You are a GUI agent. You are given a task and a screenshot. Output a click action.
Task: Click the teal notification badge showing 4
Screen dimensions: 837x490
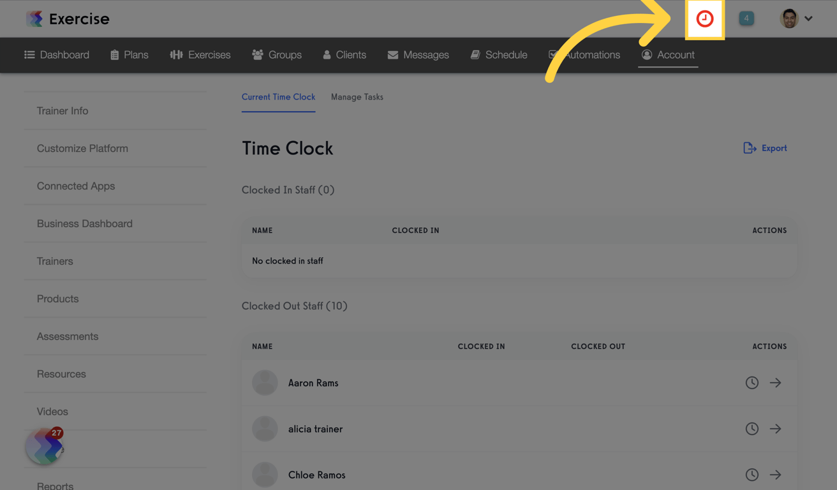point(746,19)
